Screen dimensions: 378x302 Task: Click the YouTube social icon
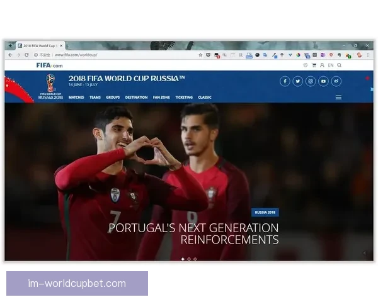point(323,81)
